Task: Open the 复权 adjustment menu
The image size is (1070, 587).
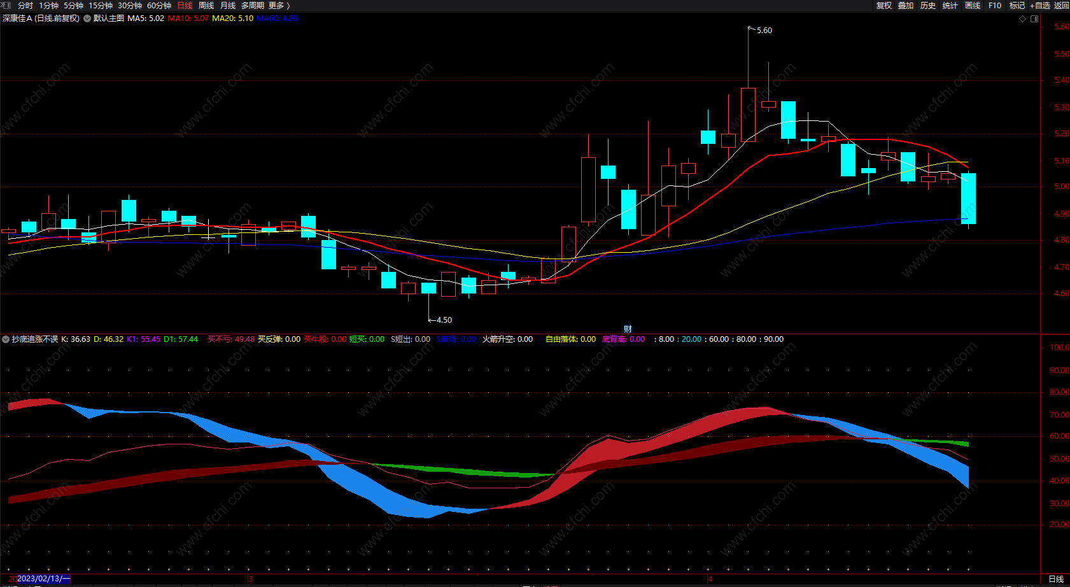Action: coord(884,6)
